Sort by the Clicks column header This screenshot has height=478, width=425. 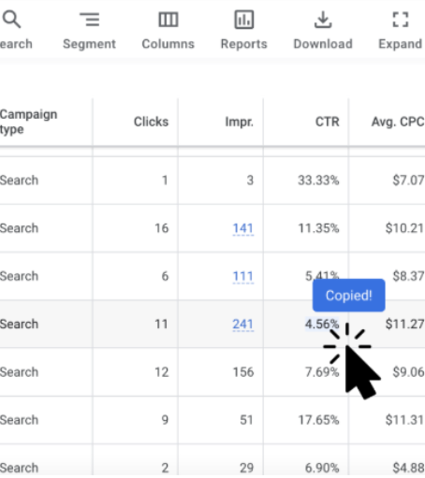coord(151,122)
